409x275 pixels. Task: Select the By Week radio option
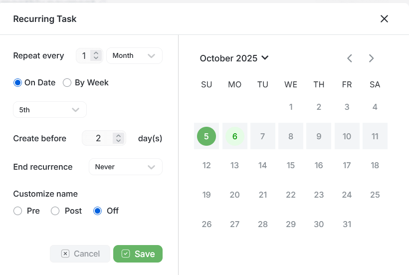pyautogui.click(x=67, y=83)
